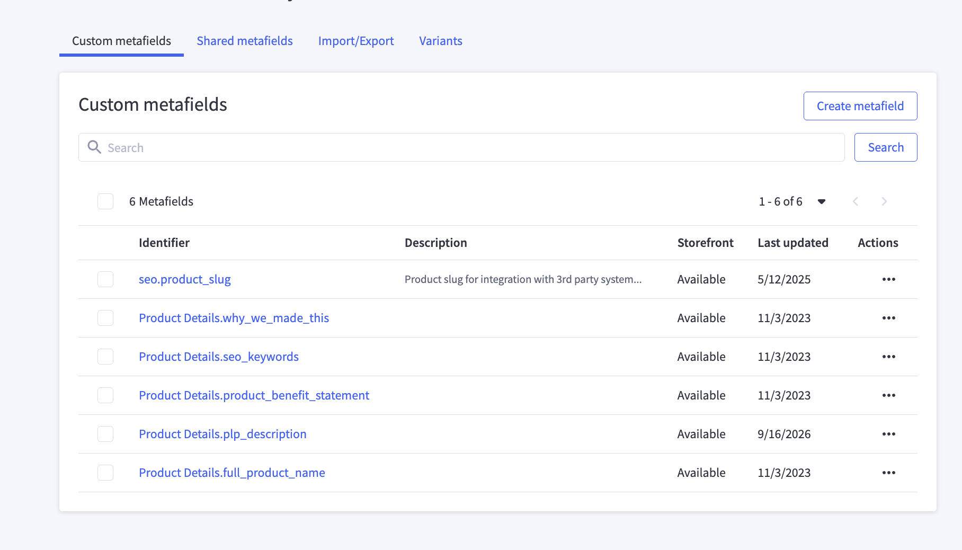962x550 pixels.
Task: Open actions menu for plp_description row
Action: [888, 434]
